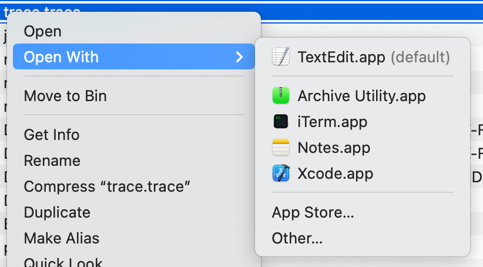
Task: Compress "trace.trace" via menu
Action: point(108,186)
